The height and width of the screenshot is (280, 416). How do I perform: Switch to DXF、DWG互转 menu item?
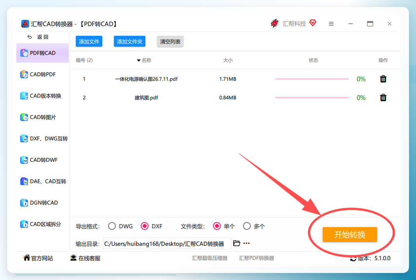(42, 138)
